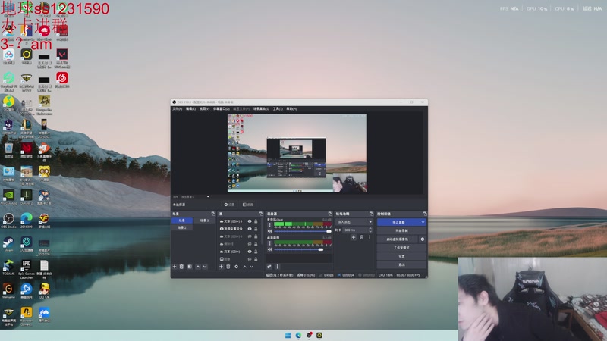Toggle the lock on the 图像 source
This screenshot has width=607, height=341.
click(x=256, y=259)
